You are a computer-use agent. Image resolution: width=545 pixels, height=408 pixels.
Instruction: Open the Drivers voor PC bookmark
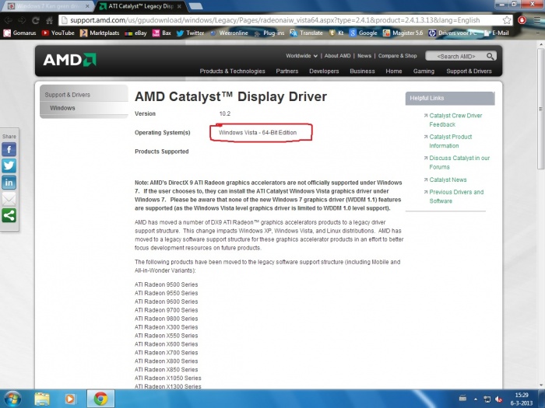(x=452, y=33)
